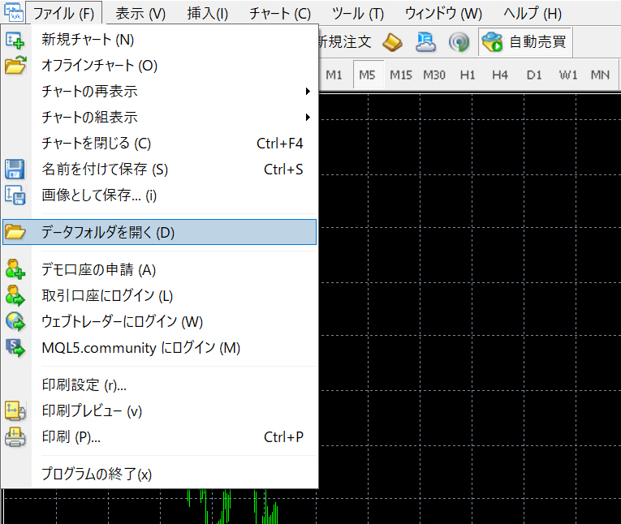Viewport: 621px width, 524px height.
Task: Switch to D1 timeframe
Action: 534,75
